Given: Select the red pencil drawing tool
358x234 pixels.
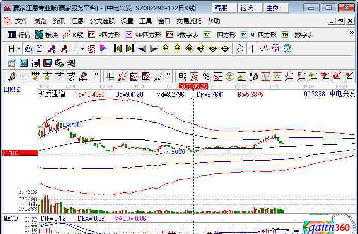Looking at the screenshot, I should (12, 76).
